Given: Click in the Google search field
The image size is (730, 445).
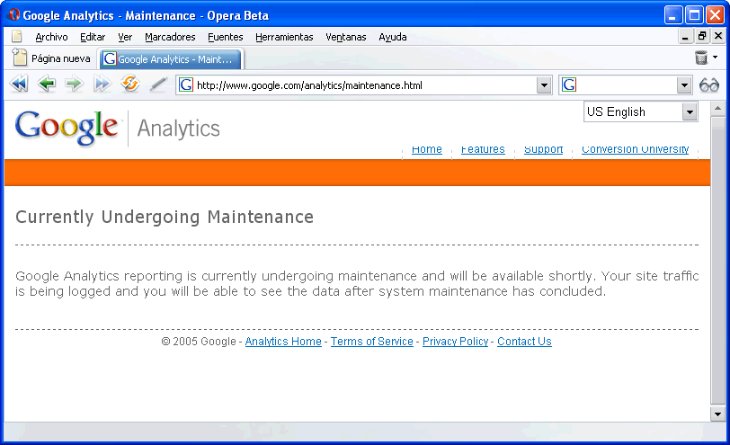Looking at the screenshot, I should coord(627,85).
